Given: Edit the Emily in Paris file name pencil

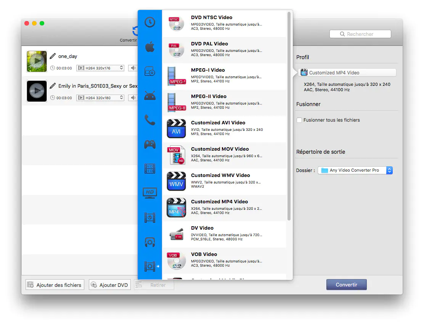Looking at the screenshot, I should [x=53, y=86].
